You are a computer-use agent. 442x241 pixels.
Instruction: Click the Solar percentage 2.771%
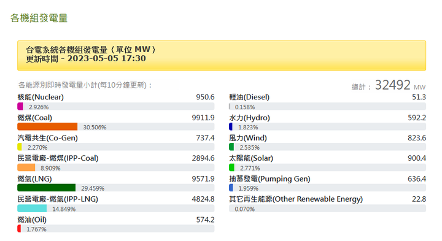250,168
